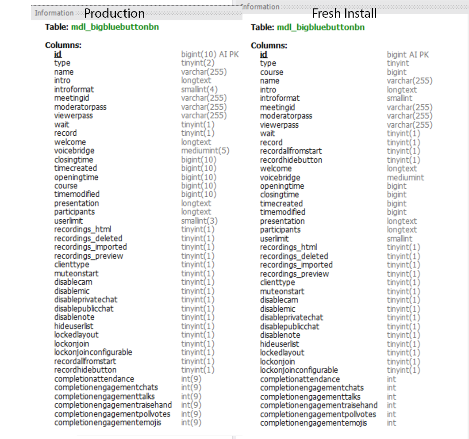
Task: Click 'disablecam' in the Production panel
Action: pos(73,282)
